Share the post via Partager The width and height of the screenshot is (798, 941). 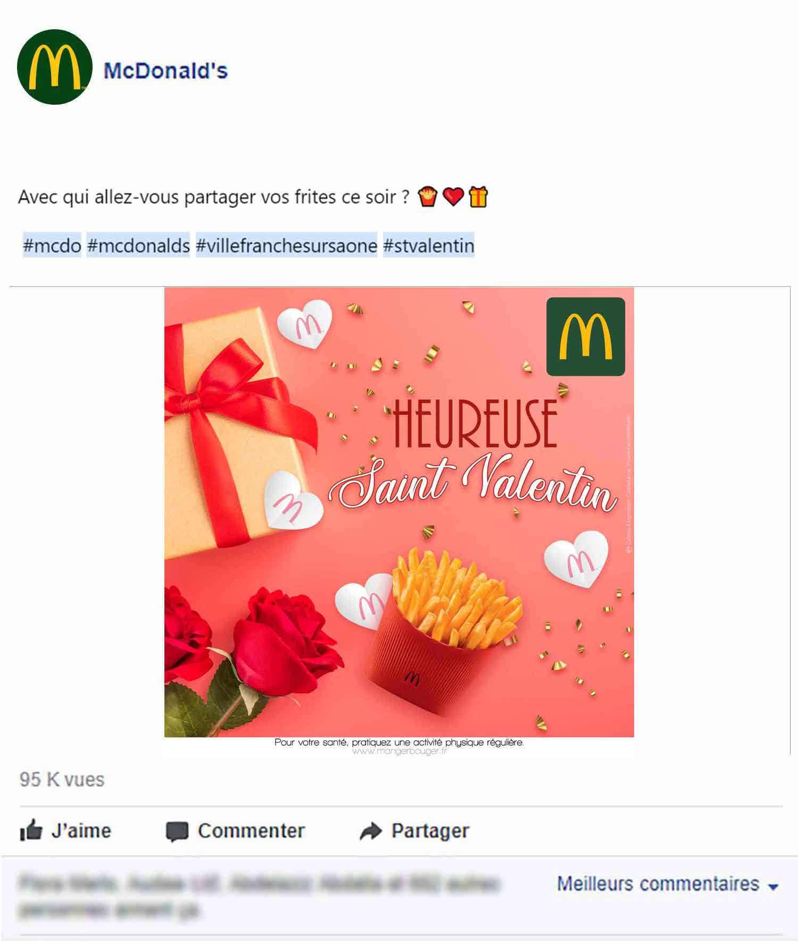coord(414,831)
